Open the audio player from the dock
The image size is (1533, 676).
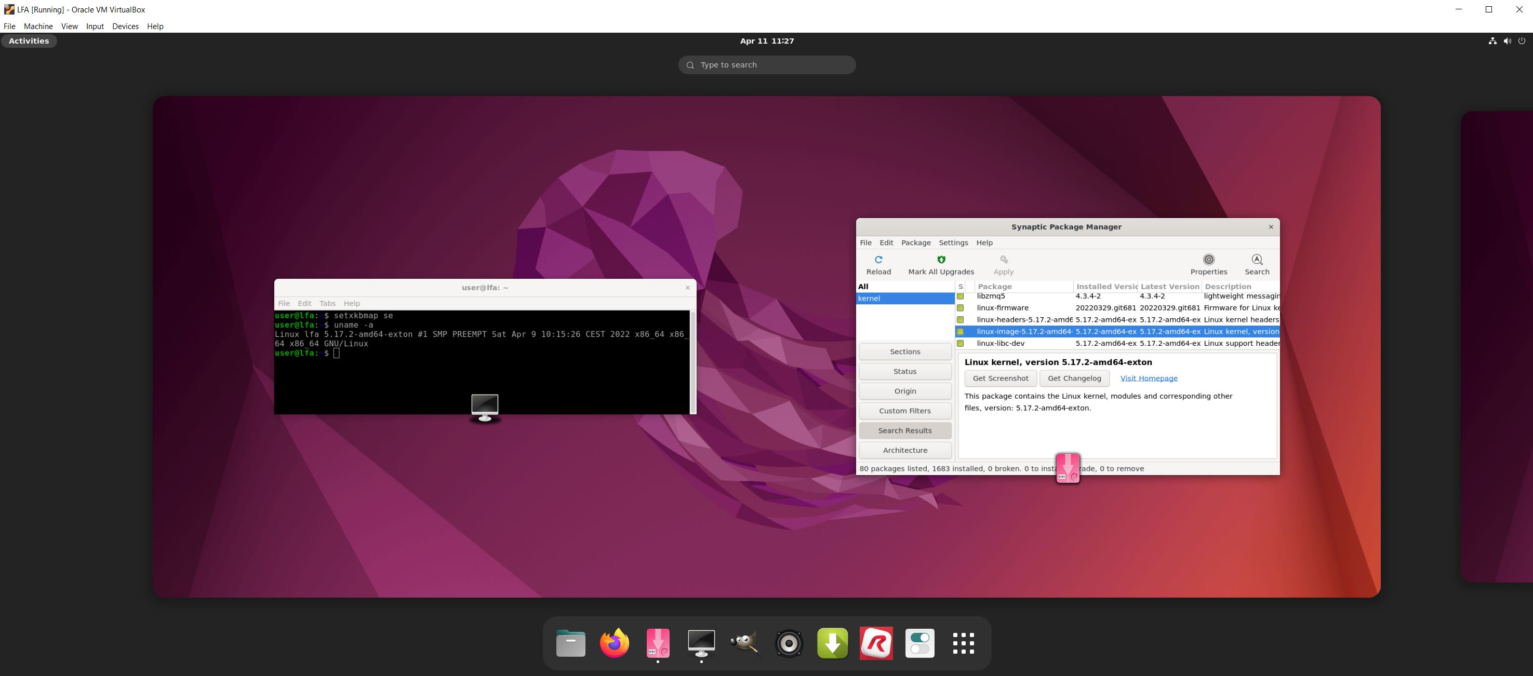tap(789, 643)
